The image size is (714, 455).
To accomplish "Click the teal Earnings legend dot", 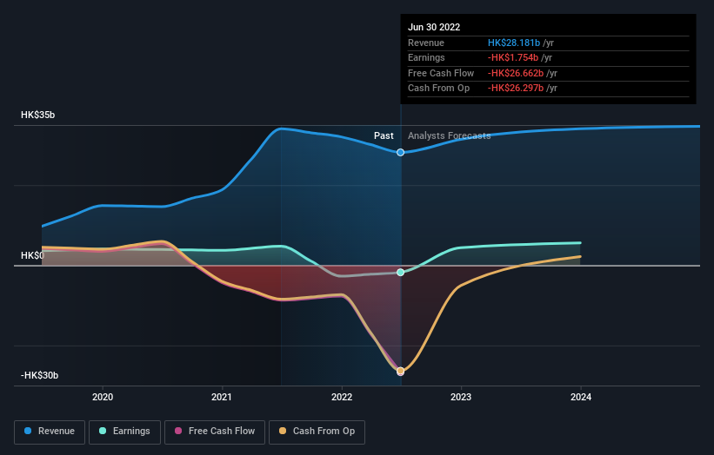I will tap(103, 431).
